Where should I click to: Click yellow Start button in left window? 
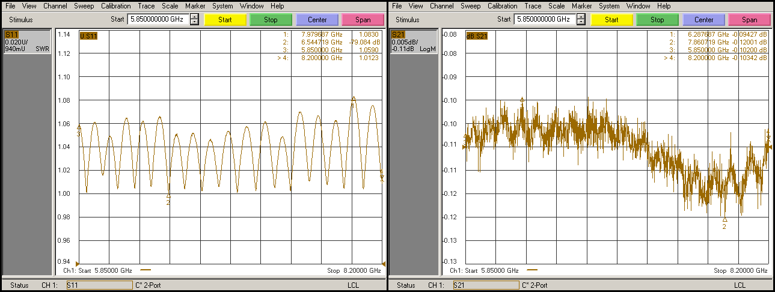click(225, 19)
